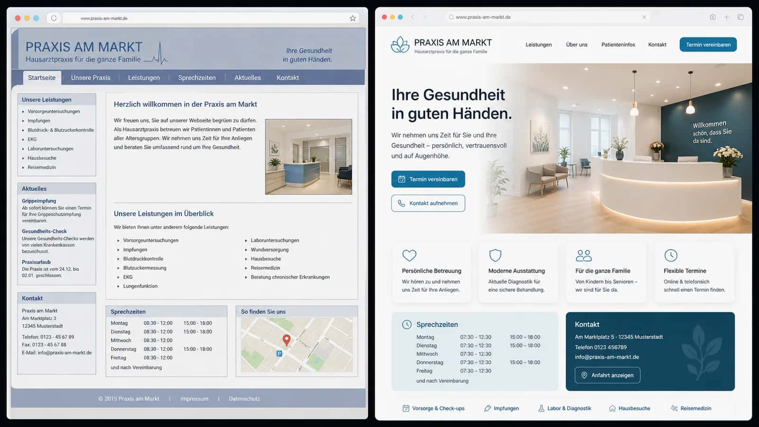The width and height of the screenshot is (759, 427).
Task: Open Impfungen link in right site bottom bar
Action: 501,408
